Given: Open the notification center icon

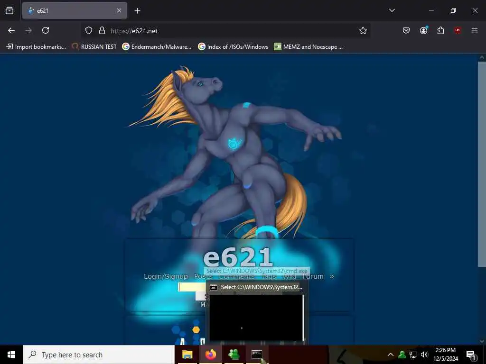Looking at the screenshot, I should click(471, 355).
